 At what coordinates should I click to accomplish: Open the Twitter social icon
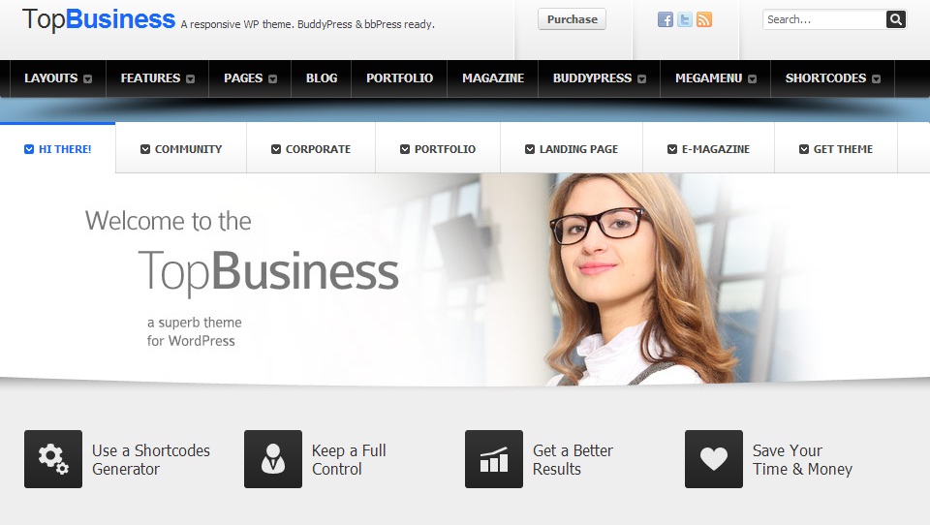click(x=685, y=19)
